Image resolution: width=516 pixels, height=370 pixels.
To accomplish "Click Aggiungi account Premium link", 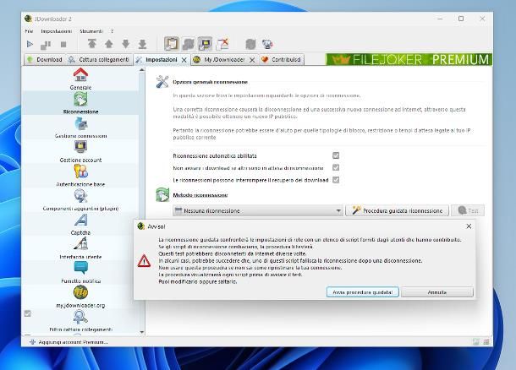I will (x=69, y=342).
